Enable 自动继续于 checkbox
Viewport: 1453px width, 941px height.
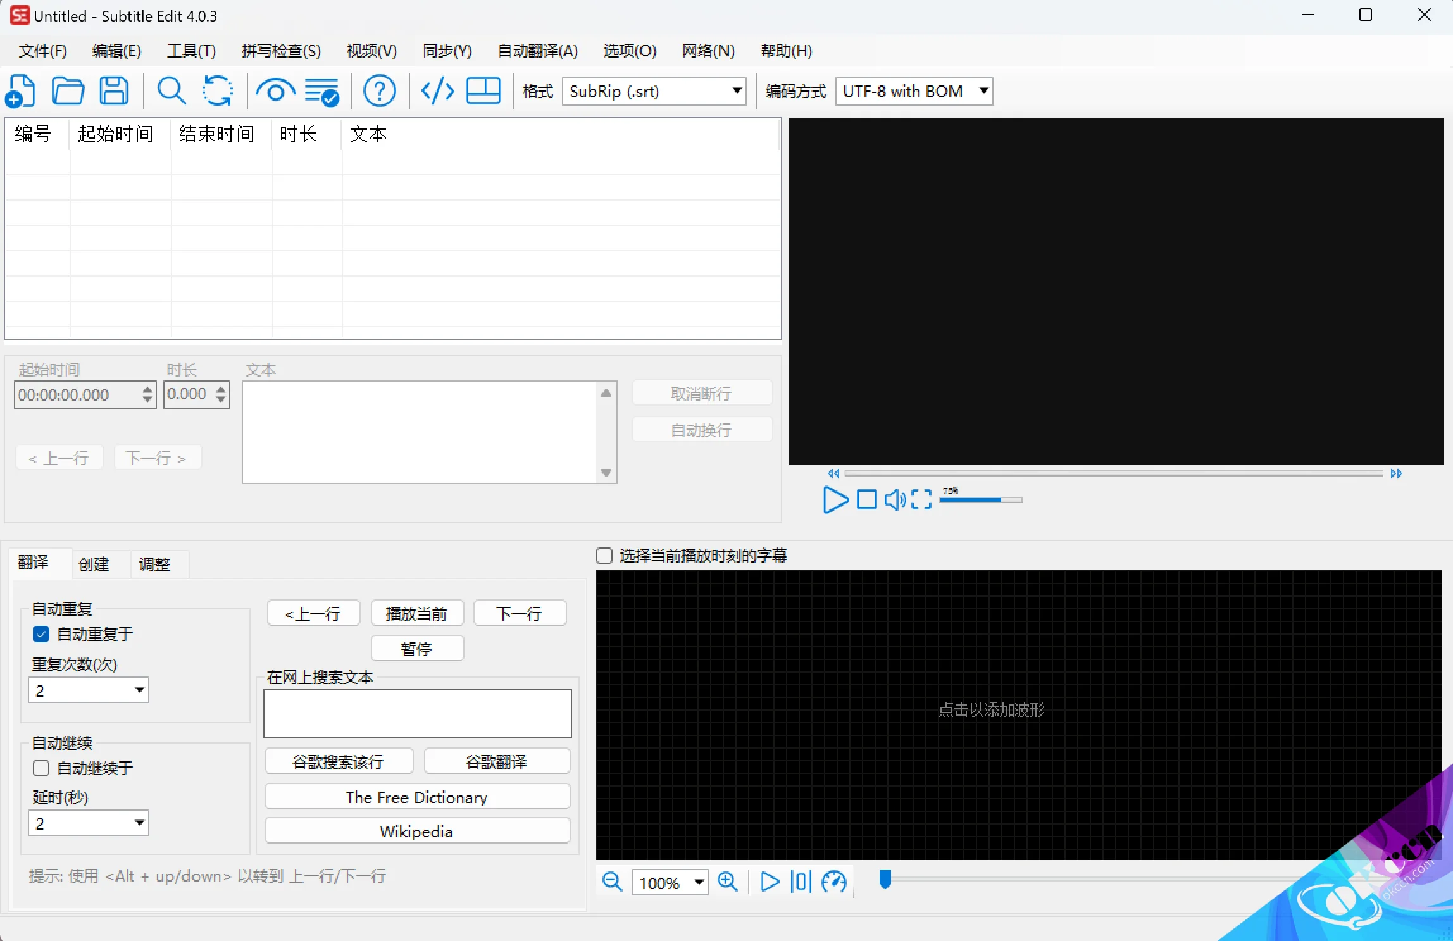click(41, 768)
